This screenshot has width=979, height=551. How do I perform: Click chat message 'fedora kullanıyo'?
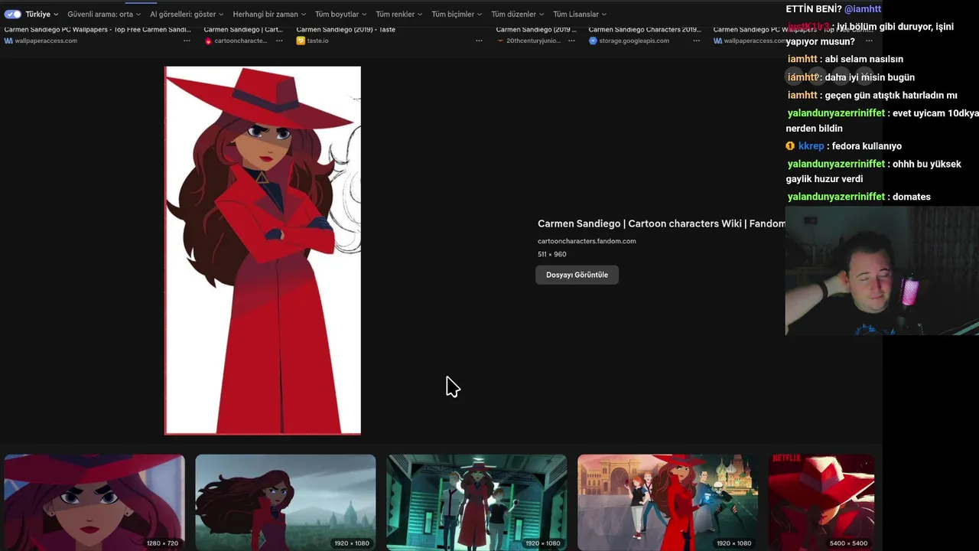pyautogui.click(x=867, y=146)
